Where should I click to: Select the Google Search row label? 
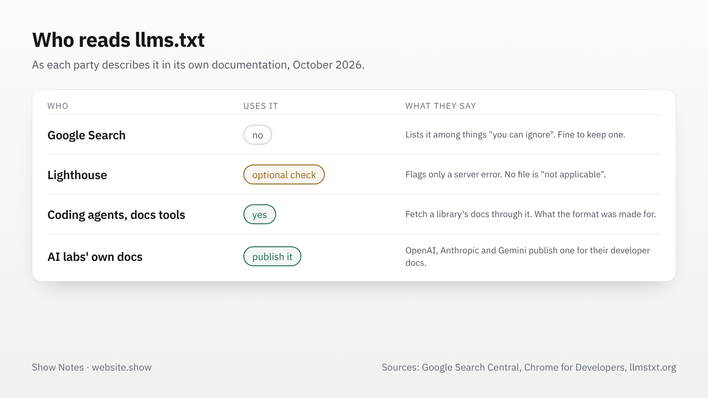point(87,135)
